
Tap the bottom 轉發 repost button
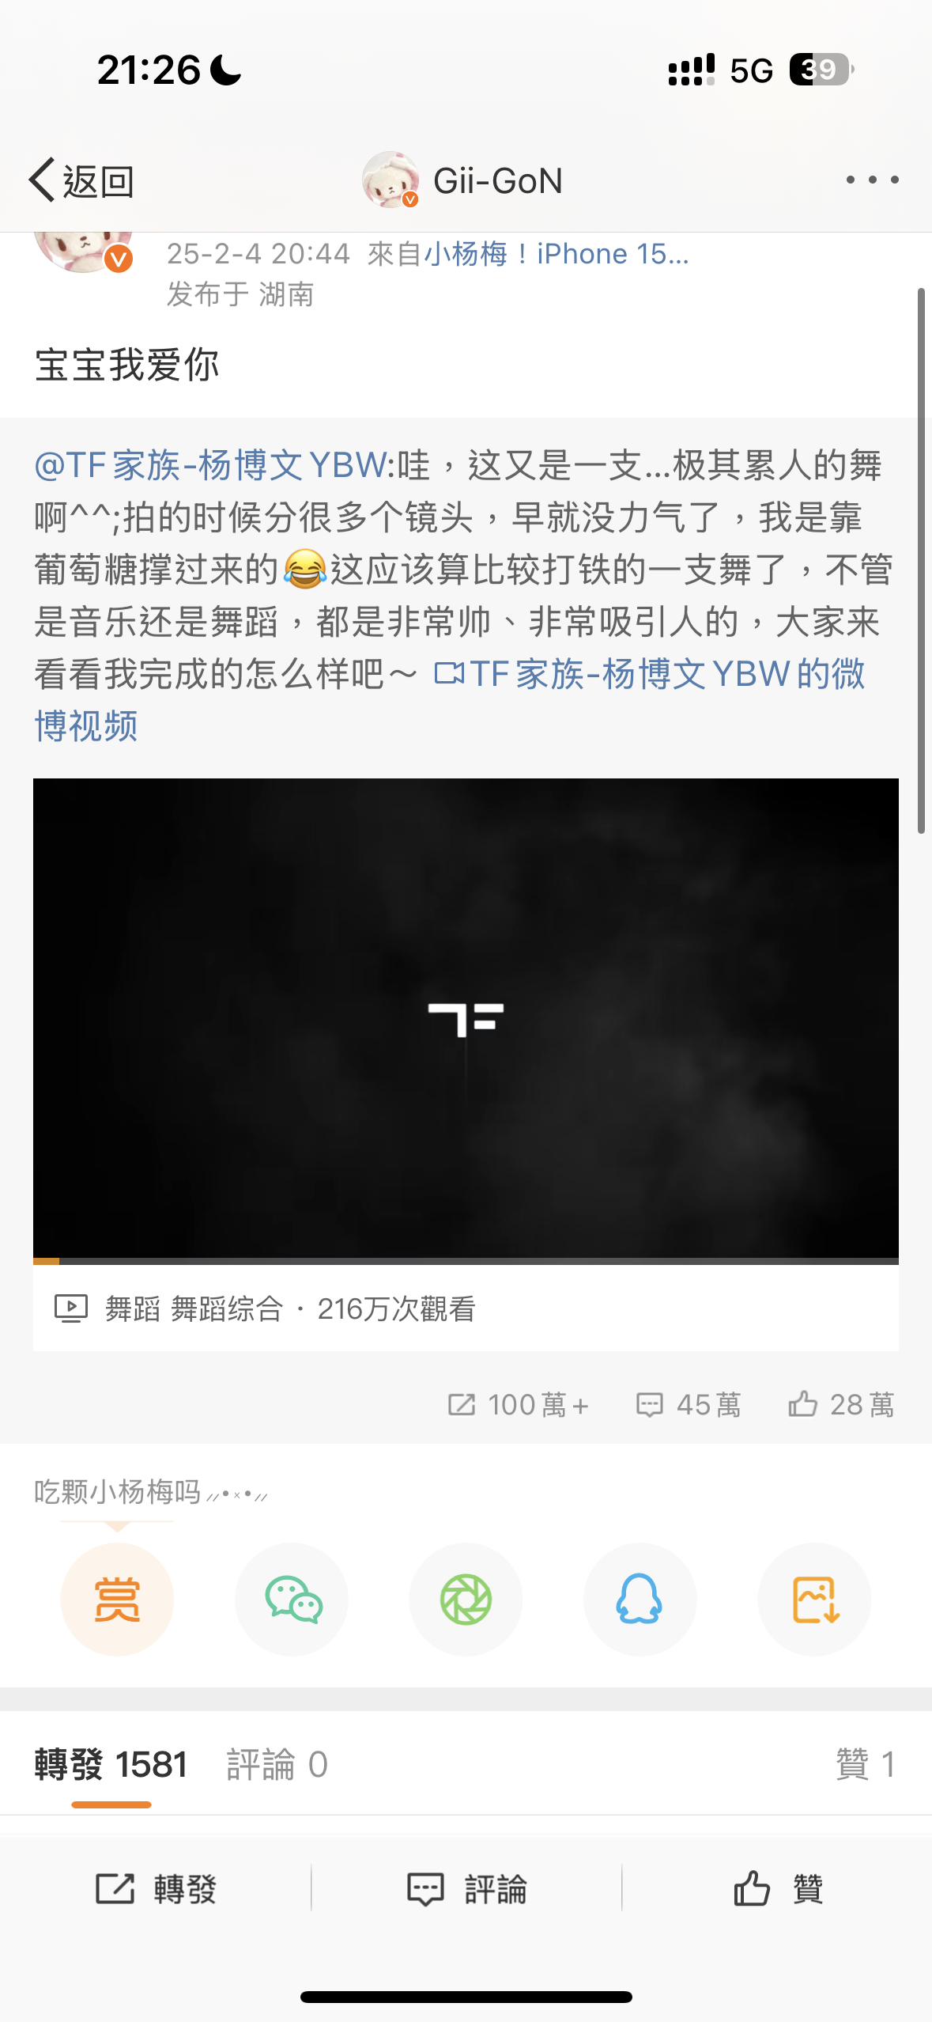156,1889
